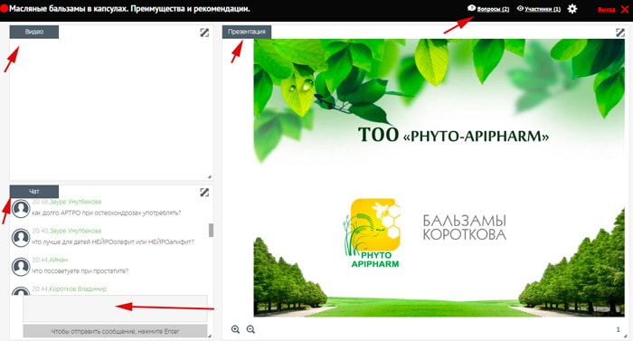Zoom out of the presentation slide
This screenshot has height=341, width=633.
click(250, 329)
